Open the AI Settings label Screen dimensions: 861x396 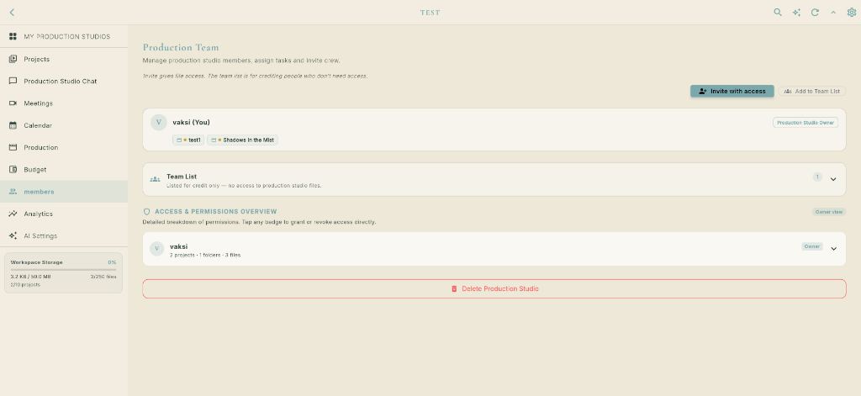[40, 235]
